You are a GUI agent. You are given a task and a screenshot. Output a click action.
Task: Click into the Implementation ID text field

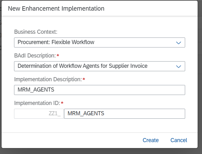click(125, 114)
